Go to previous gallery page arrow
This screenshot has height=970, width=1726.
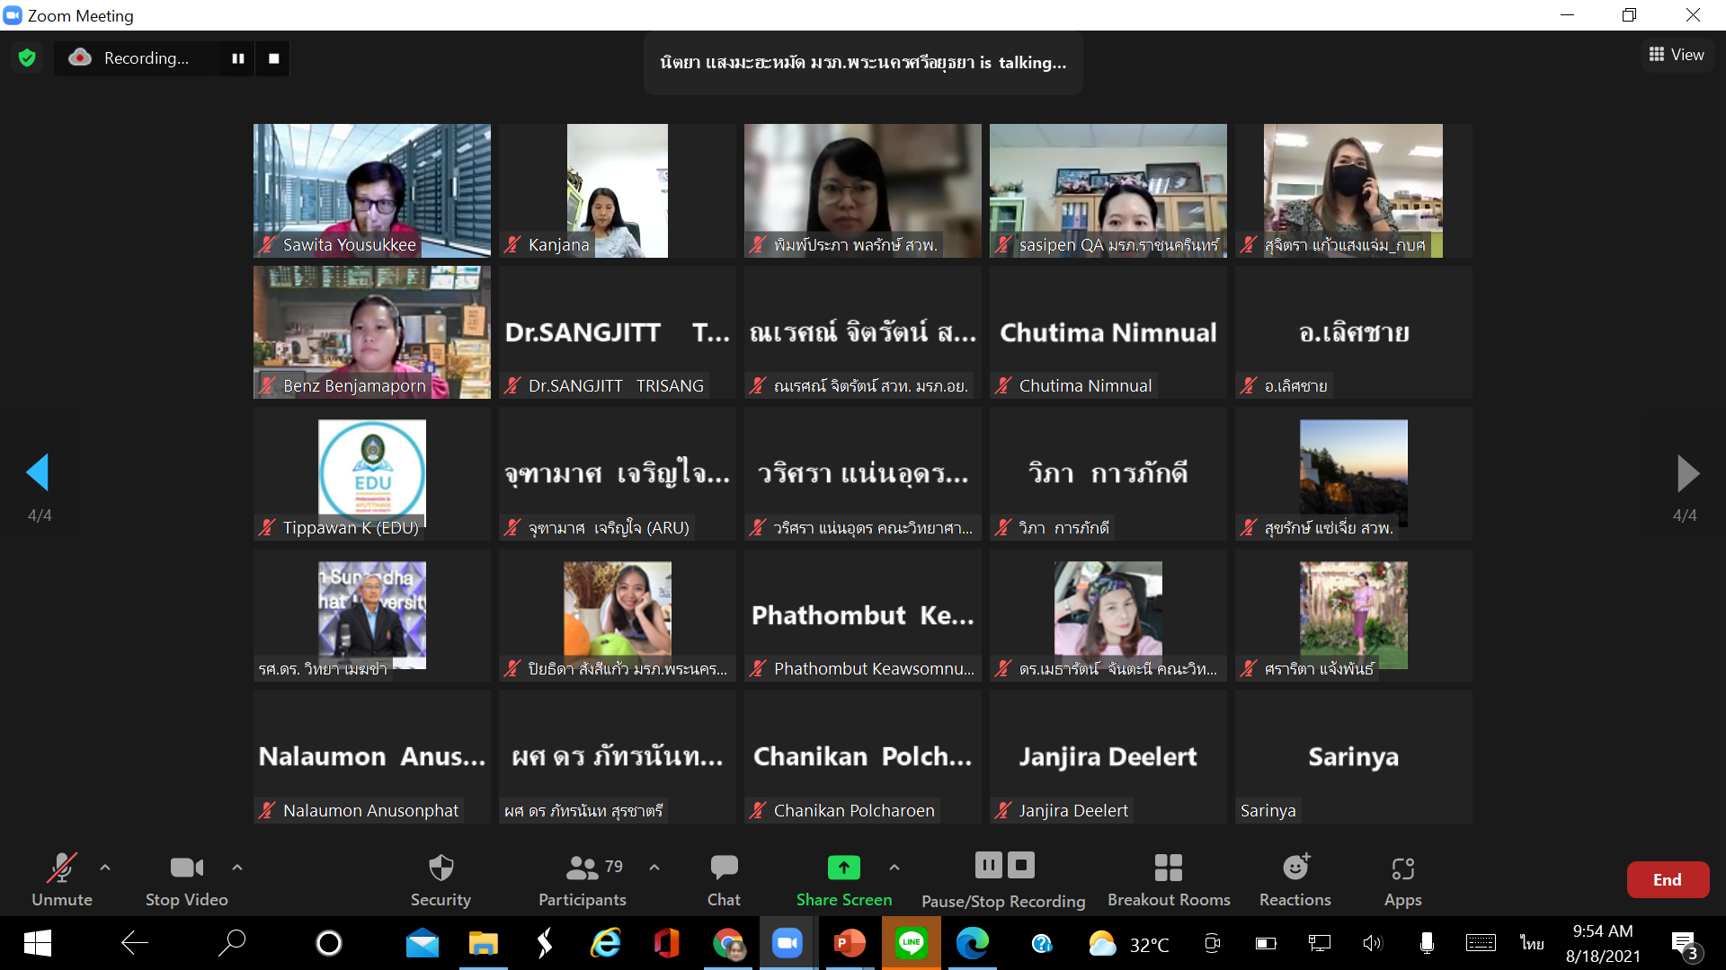tap(38, 472)
